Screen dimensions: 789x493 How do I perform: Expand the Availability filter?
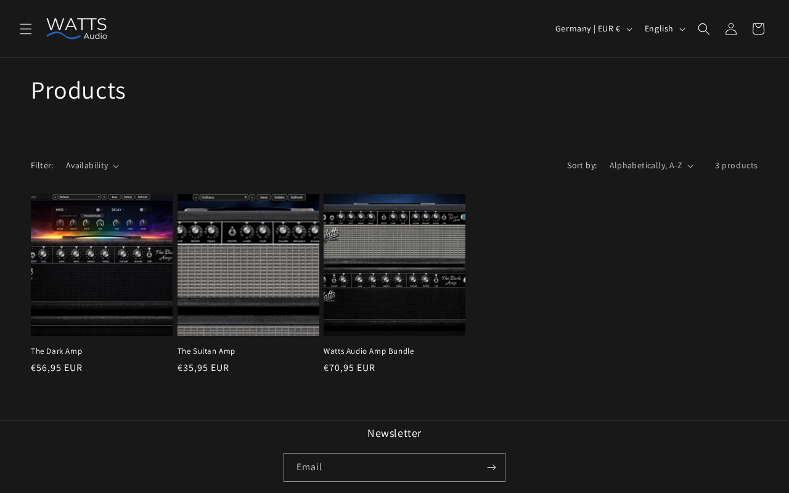(92, 166)
